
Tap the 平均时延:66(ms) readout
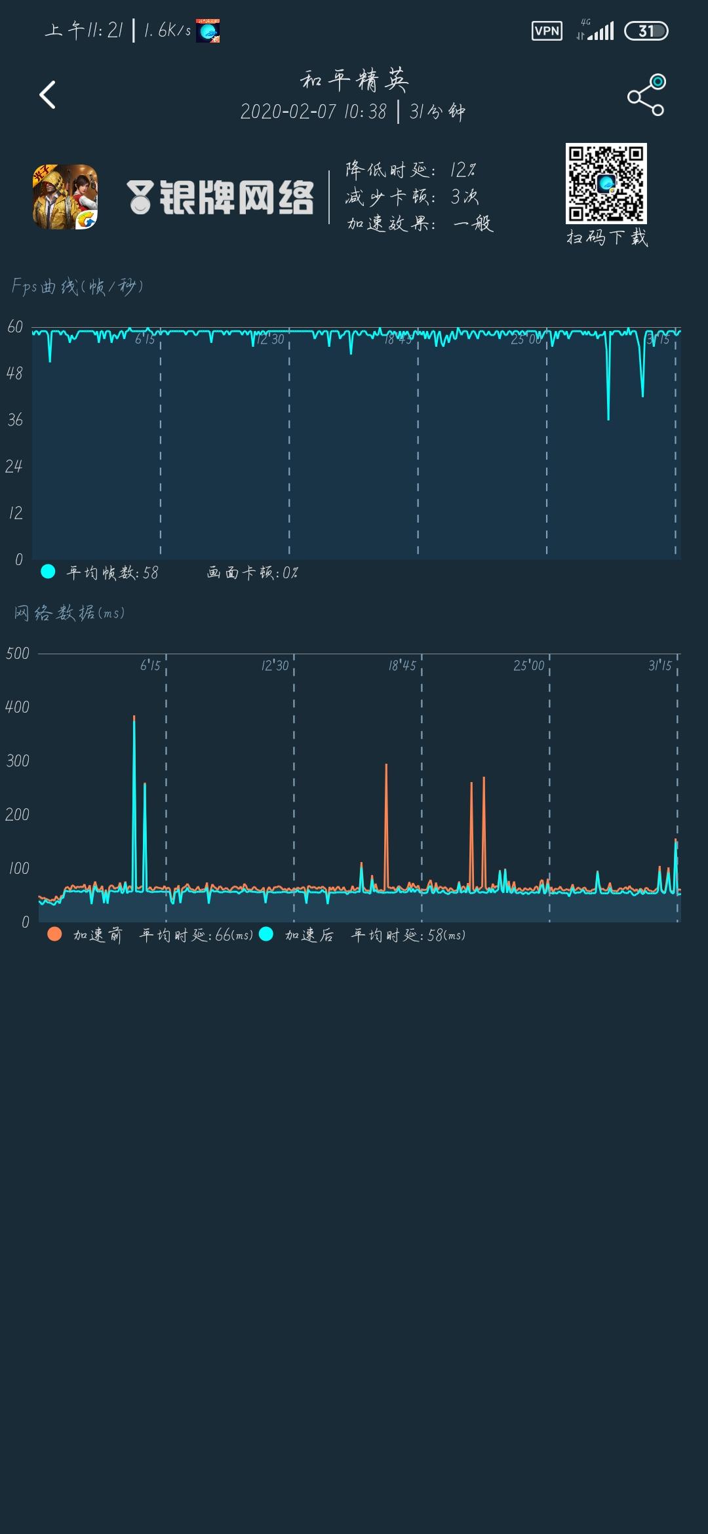pos(196,935)
